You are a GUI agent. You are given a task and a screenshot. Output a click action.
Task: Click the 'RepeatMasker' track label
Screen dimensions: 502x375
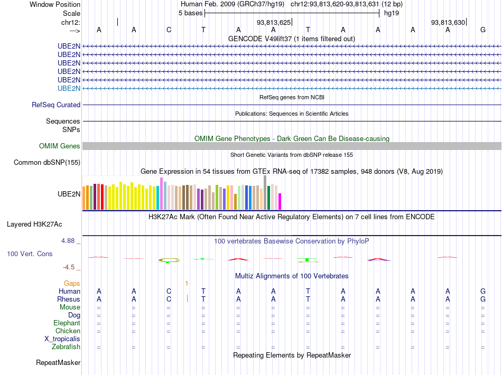coord(58,362)
